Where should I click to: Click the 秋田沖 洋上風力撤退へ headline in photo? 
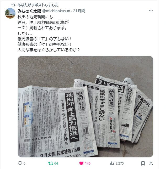coord(72,117)
